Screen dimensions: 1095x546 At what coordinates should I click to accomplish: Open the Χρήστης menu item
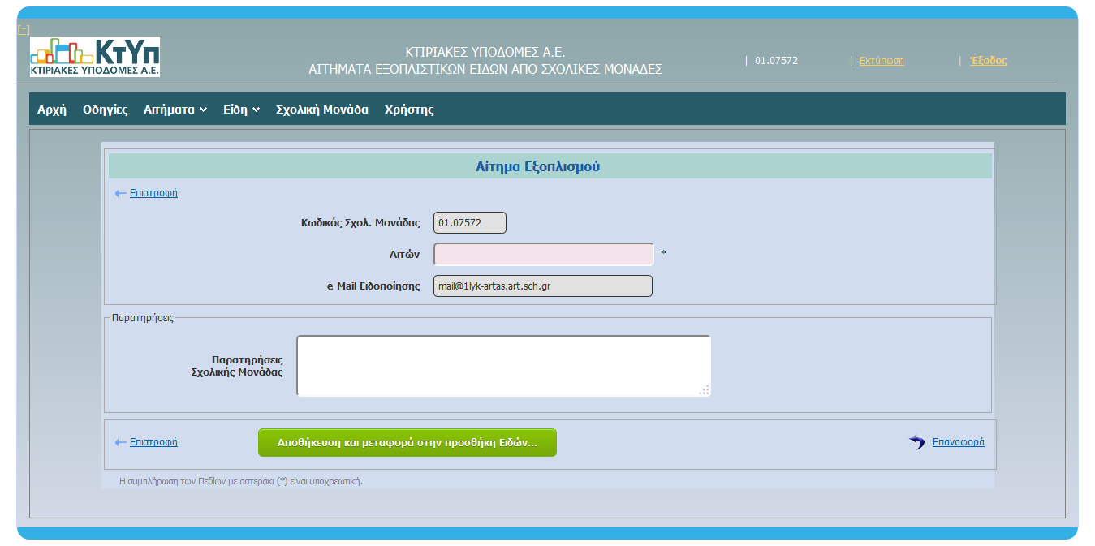[x=409, y=110]
